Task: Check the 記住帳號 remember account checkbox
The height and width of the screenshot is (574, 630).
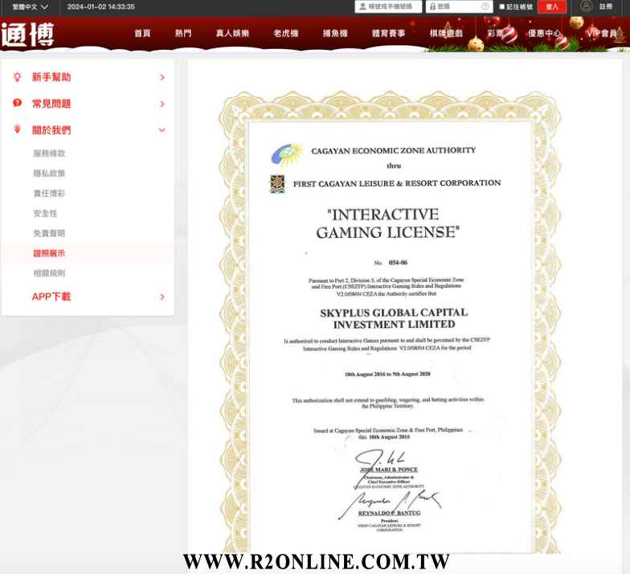Action: point(501,6)
